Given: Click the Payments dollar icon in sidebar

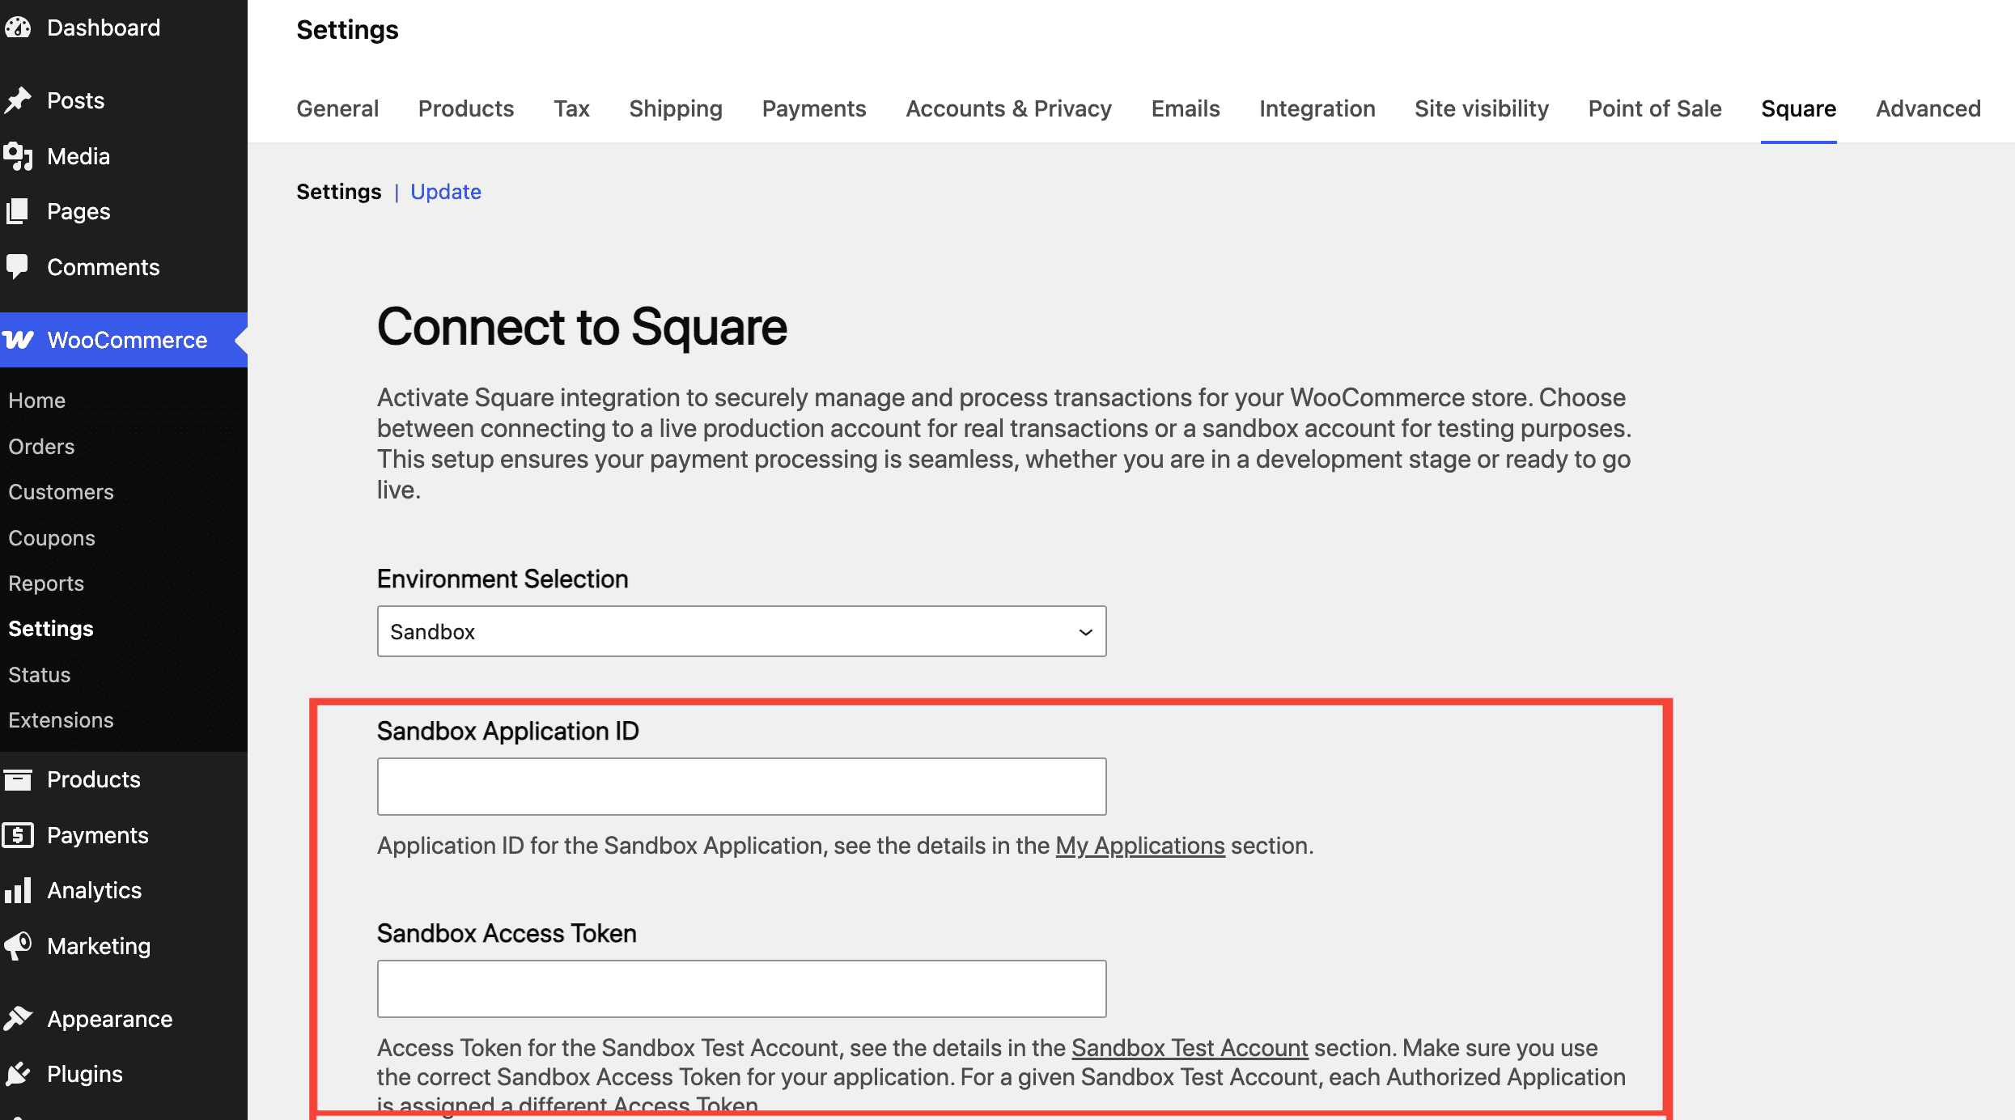Looking at the screenshot, I should (x=18, y=835).
